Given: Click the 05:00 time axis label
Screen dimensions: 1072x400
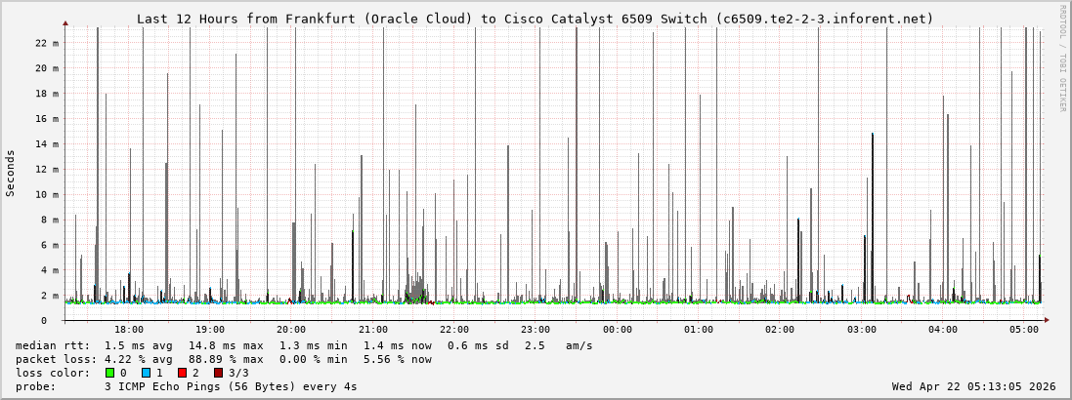Looking at the screenshot, I should (x=1024, y=331).
